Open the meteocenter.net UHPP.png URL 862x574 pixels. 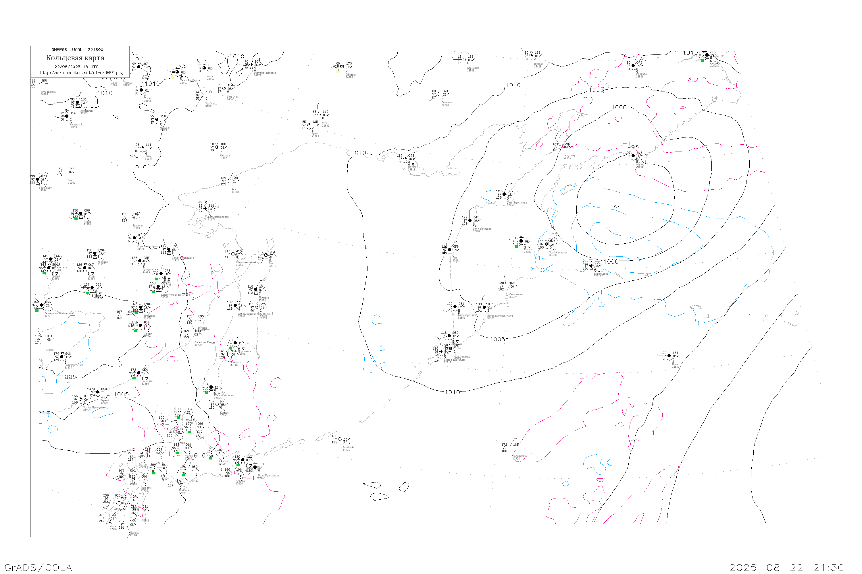coord(81,73)
